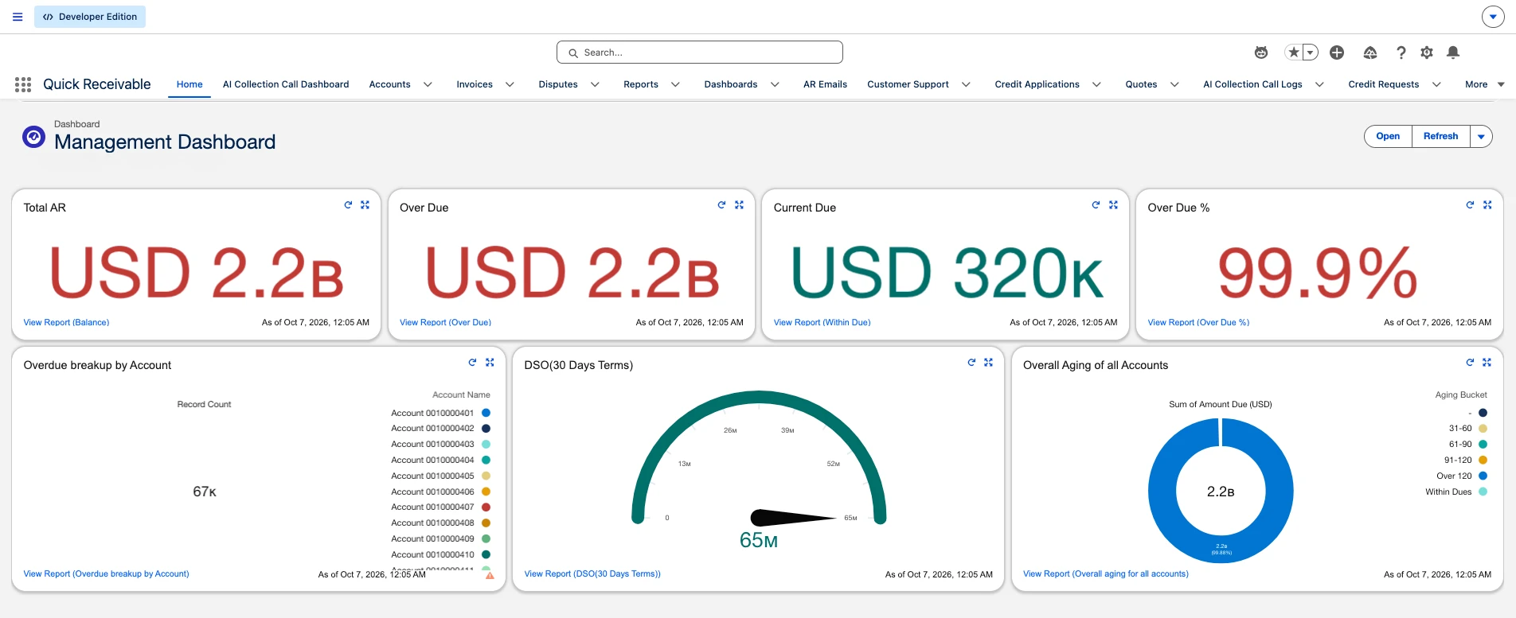This screenshot has width=1516, height=618.
Task: Click the Refresh dashboard button
Action: [1441, 137]
